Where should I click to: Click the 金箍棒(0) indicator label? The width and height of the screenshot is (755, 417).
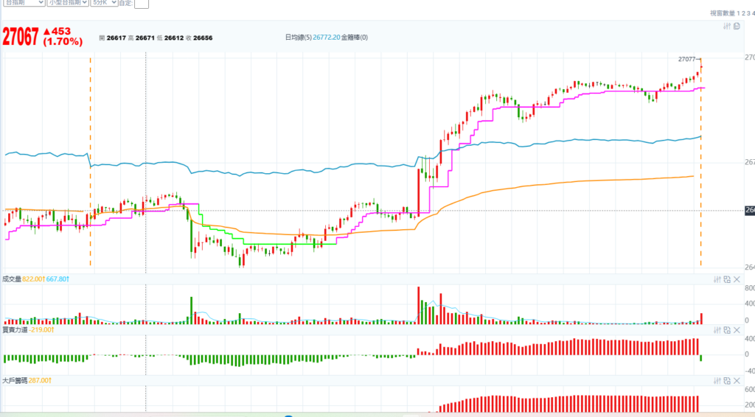click(x=352, y=38)
